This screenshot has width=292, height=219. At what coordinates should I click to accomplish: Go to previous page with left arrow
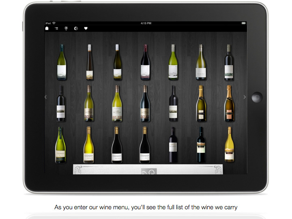(x=46, y=97)
